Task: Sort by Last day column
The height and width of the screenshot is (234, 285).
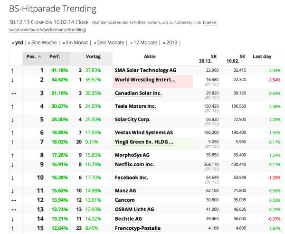Action: coord(262,56)
